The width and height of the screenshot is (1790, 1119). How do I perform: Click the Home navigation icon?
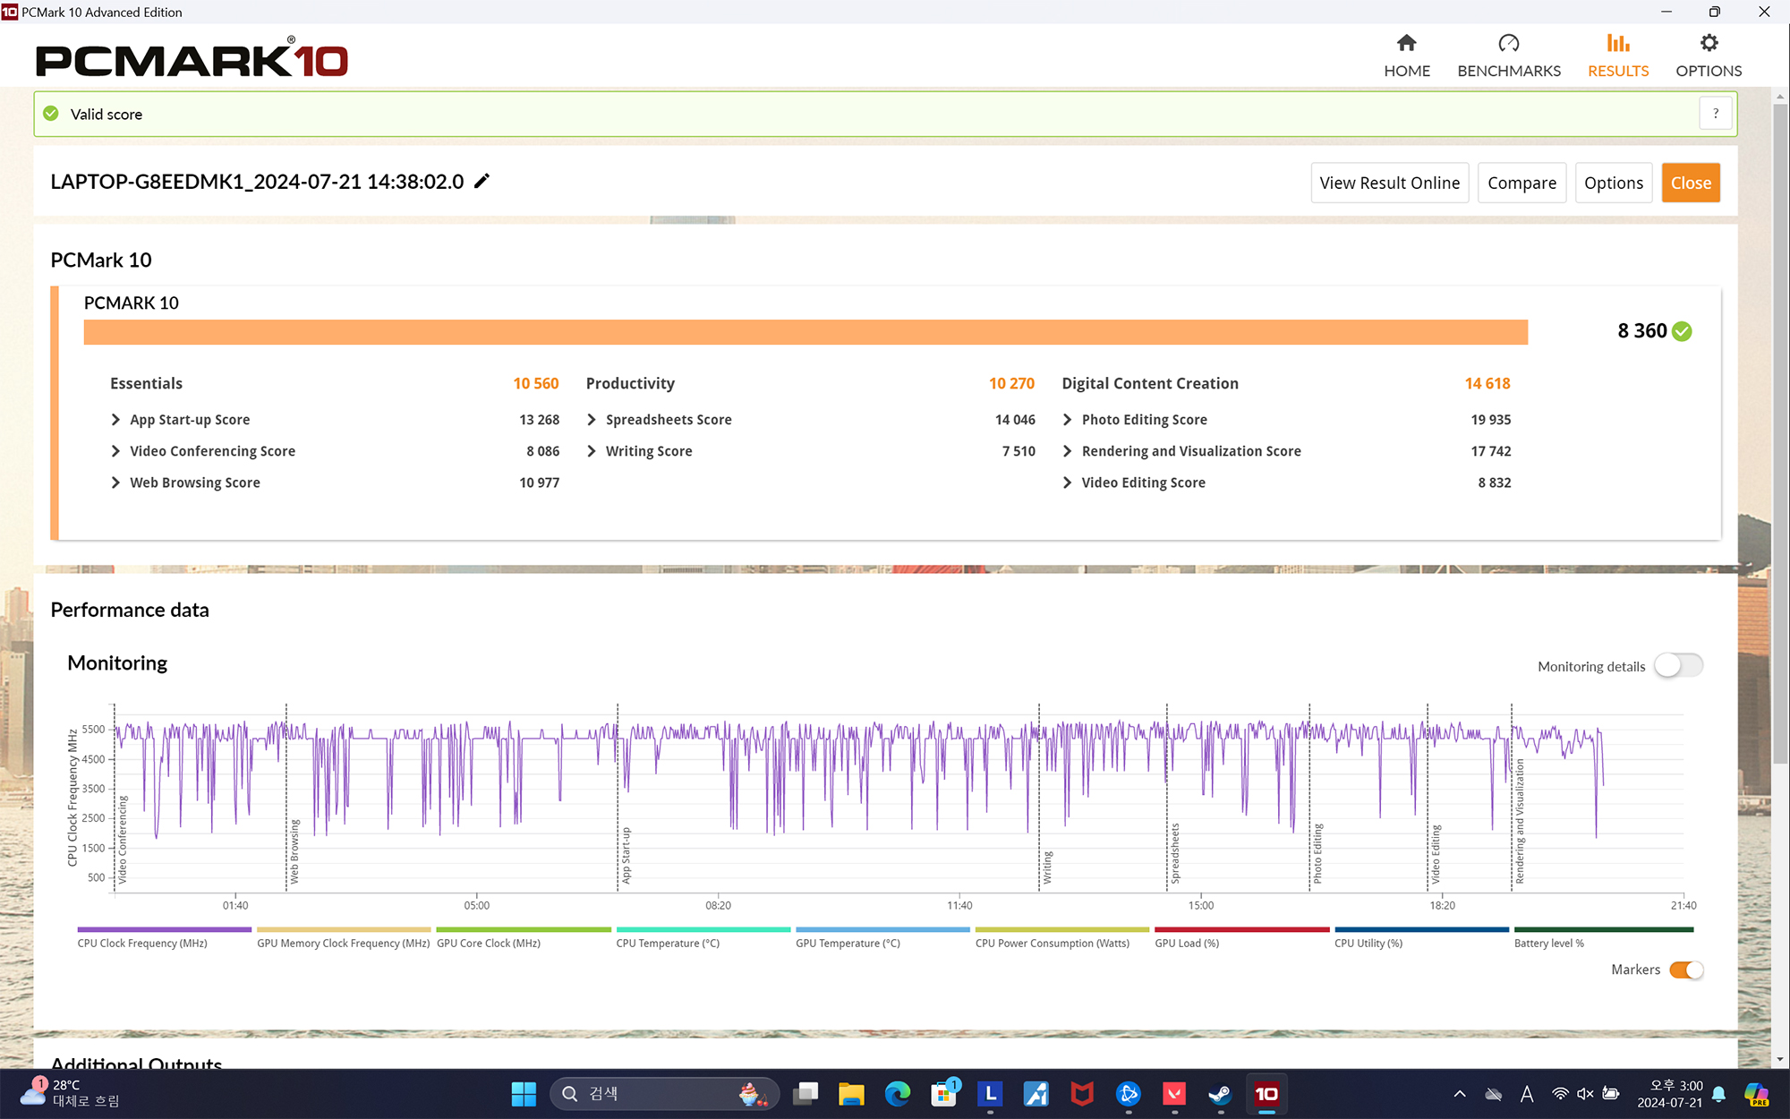click(x=1406, y=43)
